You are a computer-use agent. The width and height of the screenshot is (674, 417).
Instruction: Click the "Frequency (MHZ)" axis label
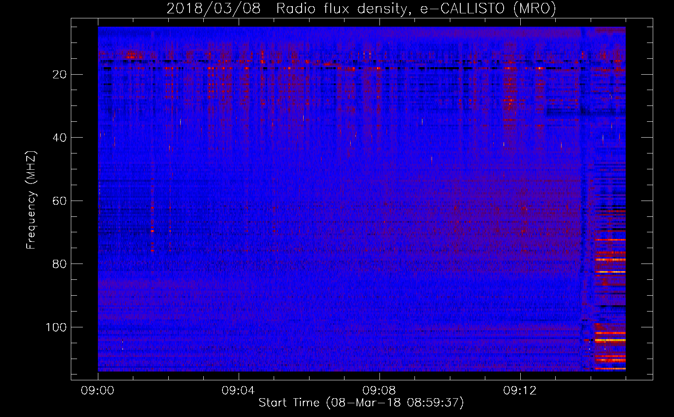point(31,200)
